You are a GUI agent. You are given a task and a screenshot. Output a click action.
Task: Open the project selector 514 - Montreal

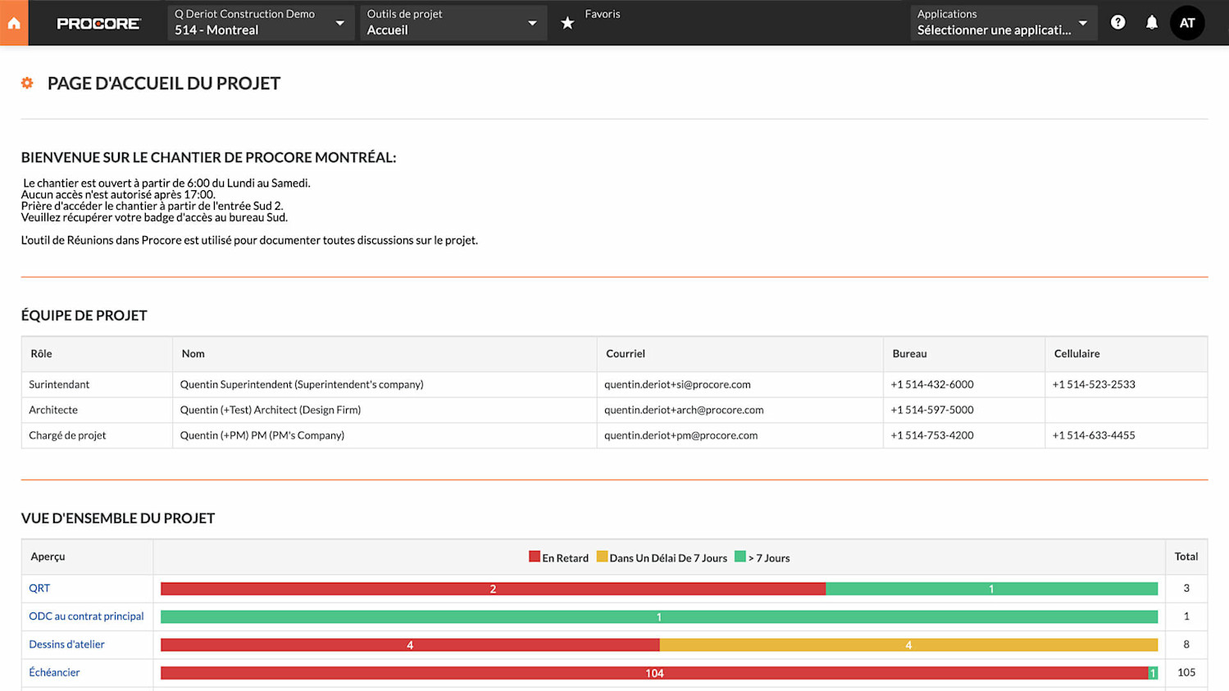[x=260, y=22]
